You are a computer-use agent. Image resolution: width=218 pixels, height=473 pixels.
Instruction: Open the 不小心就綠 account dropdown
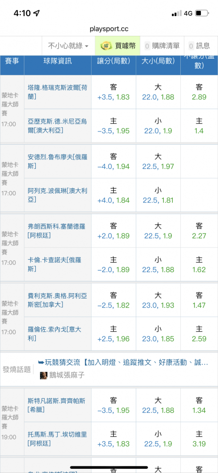tap(68, 46)
